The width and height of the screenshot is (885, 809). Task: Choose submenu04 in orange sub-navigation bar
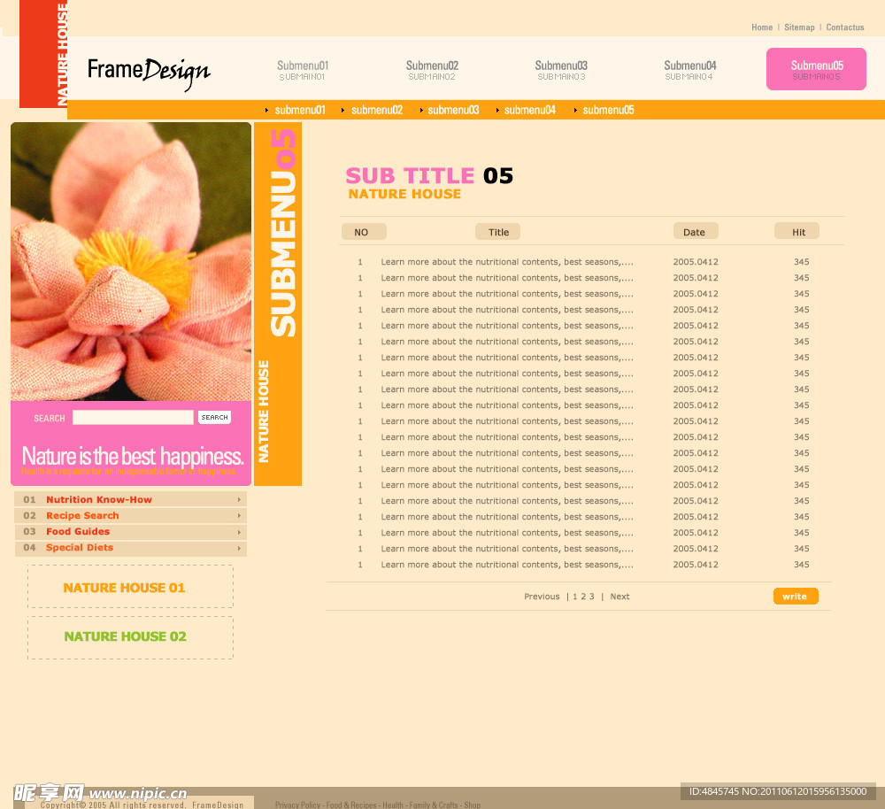529,110
